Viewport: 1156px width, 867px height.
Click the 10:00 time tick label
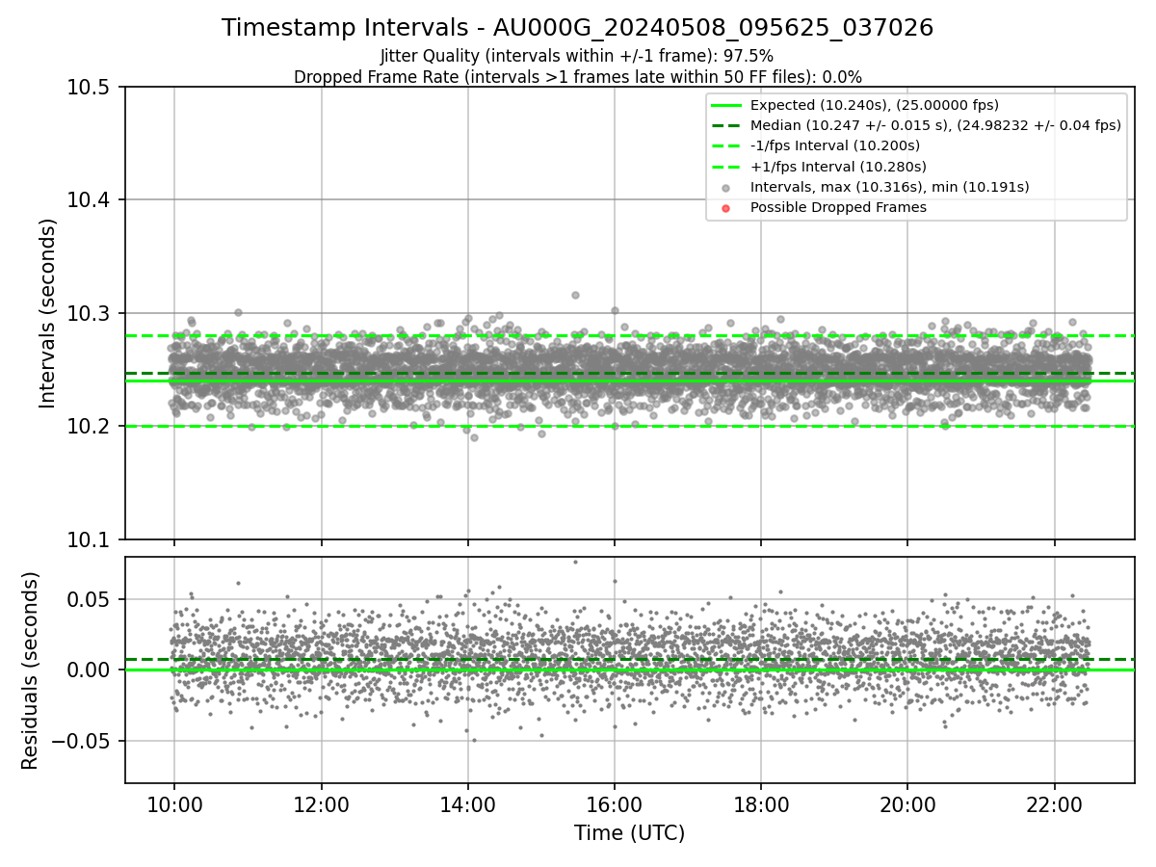(173, 802)
